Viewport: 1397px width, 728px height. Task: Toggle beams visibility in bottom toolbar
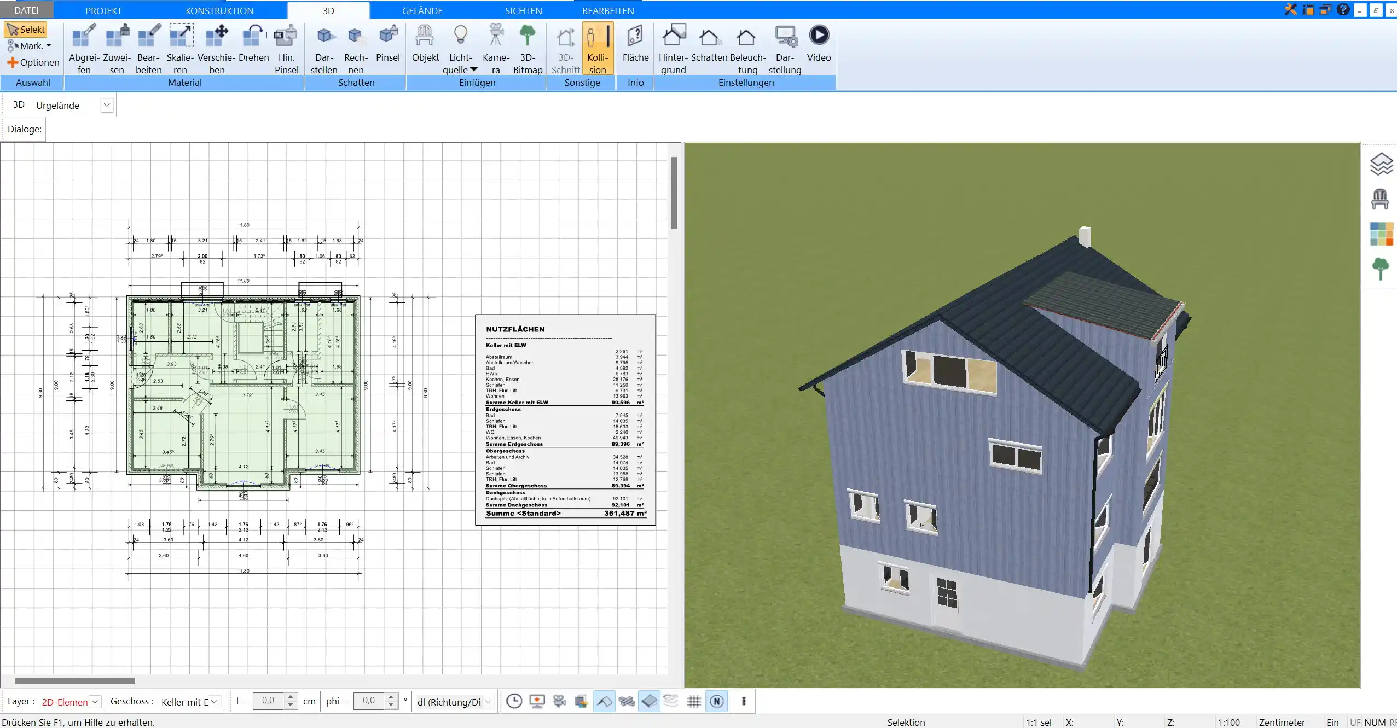pos(627,701)
